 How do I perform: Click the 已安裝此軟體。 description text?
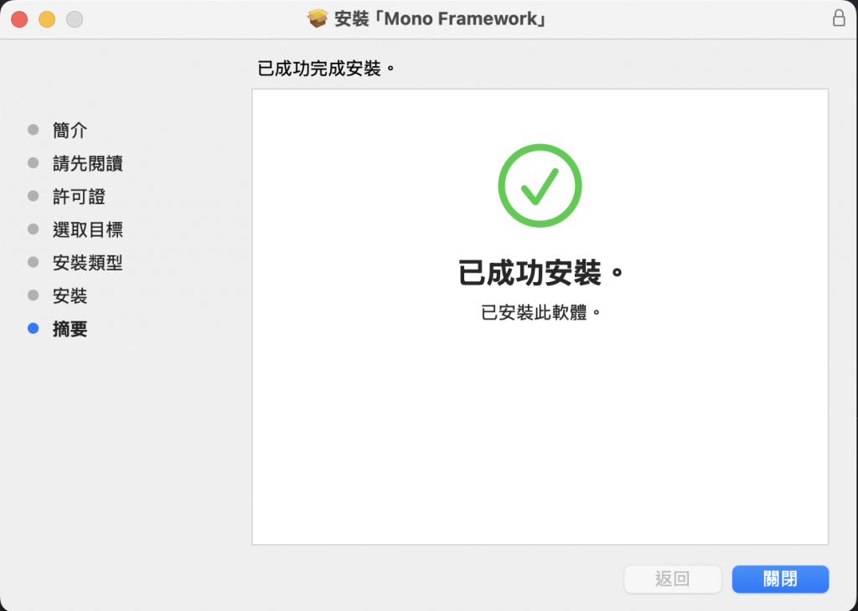[x=540, y=312]
